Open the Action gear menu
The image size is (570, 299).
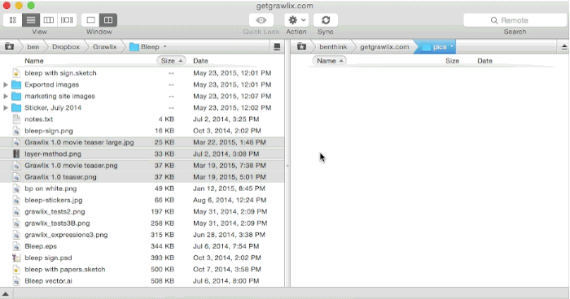point(296,20)
